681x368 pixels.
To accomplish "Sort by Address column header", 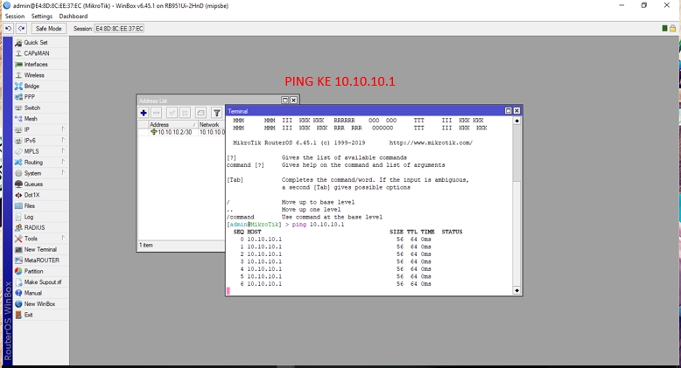I will tap(172, 124).
